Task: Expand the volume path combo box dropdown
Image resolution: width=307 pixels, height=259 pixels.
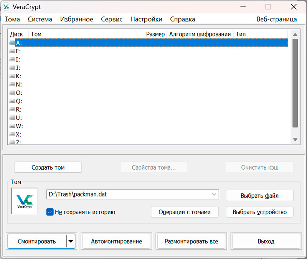Action: (214, 195)
